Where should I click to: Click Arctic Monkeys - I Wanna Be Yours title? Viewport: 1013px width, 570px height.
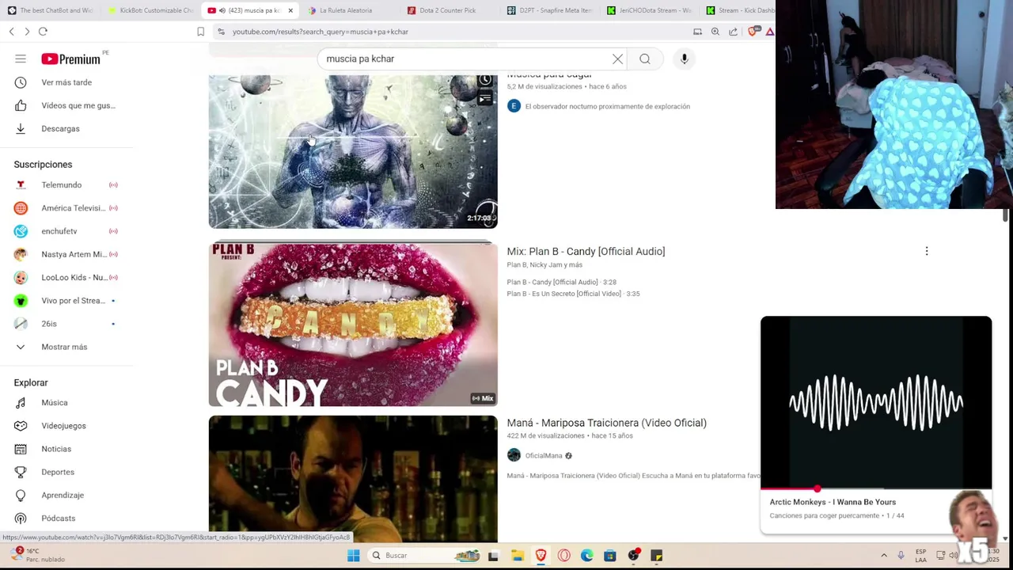tap(833, 502)
